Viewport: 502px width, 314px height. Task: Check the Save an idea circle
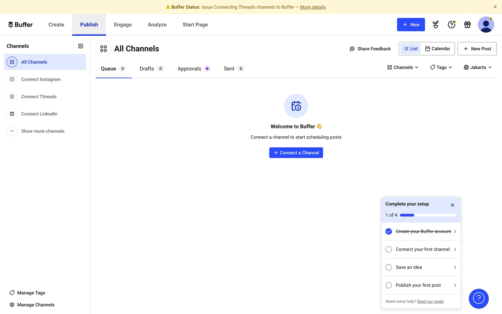389,267
